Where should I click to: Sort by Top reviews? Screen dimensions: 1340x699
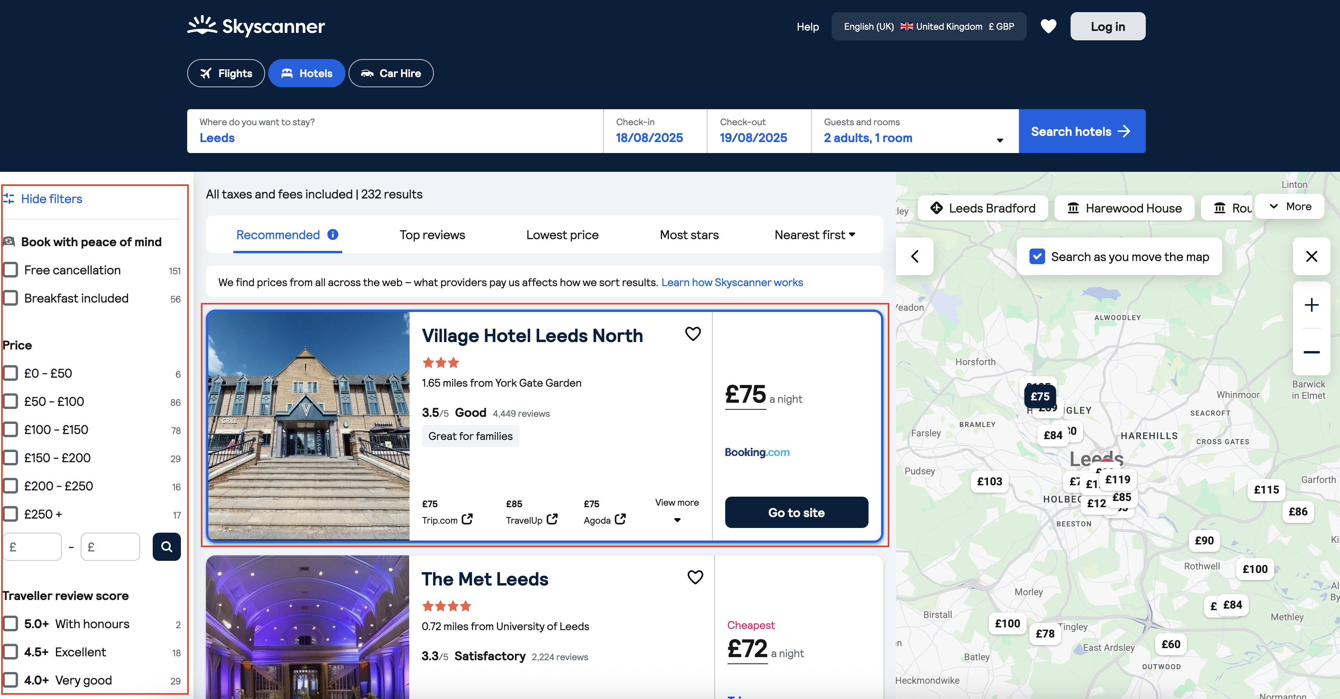point(432,234)
